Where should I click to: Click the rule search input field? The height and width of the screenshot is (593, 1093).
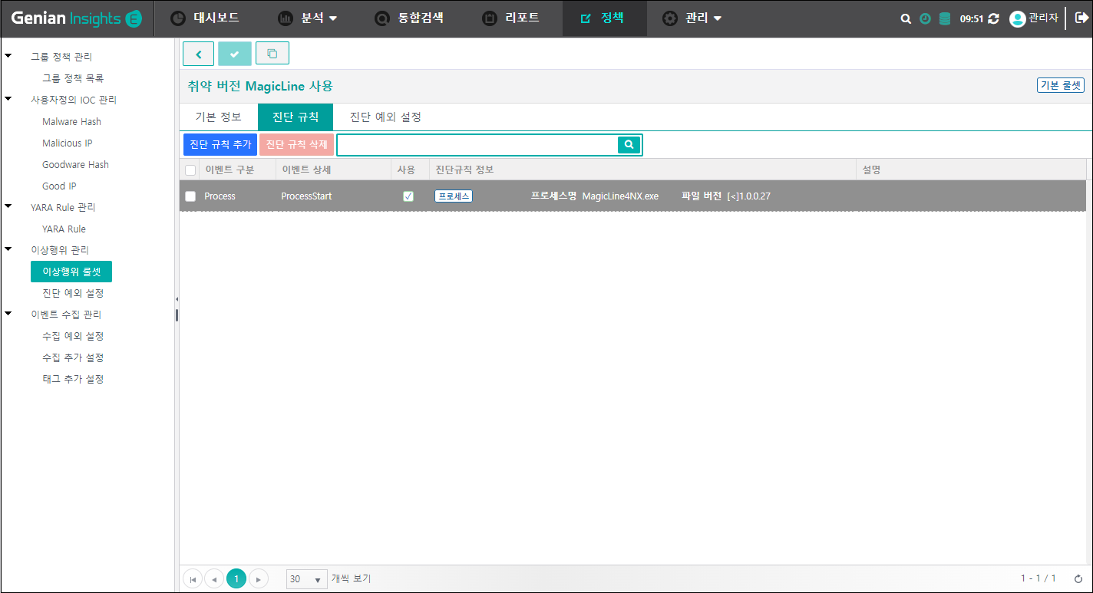click(x=477, y=144)
